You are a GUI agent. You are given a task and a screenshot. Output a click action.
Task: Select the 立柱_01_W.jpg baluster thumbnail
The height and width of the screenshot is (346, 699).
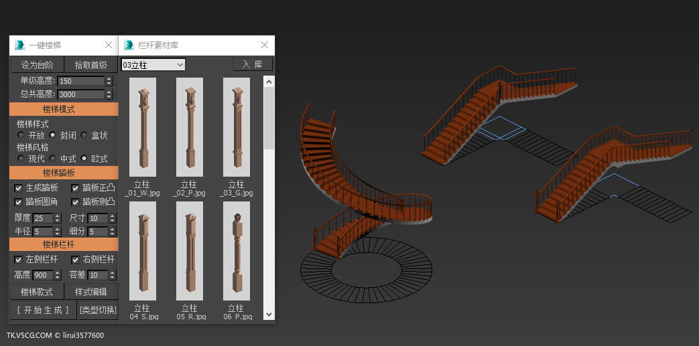click(142, 126)
